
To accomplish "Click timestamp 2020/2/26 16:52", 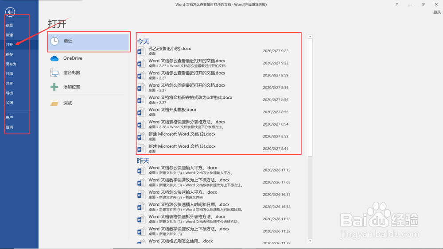I will [x=276, y=207].
